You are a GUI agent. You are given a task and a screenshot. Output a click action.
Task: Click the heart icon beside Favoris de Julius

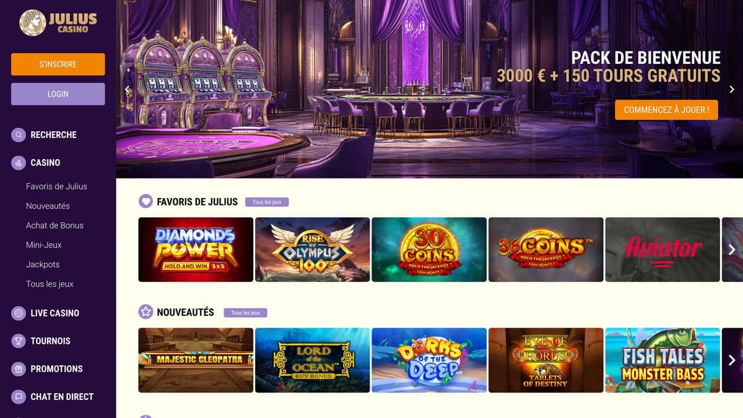tap(146, 201)
